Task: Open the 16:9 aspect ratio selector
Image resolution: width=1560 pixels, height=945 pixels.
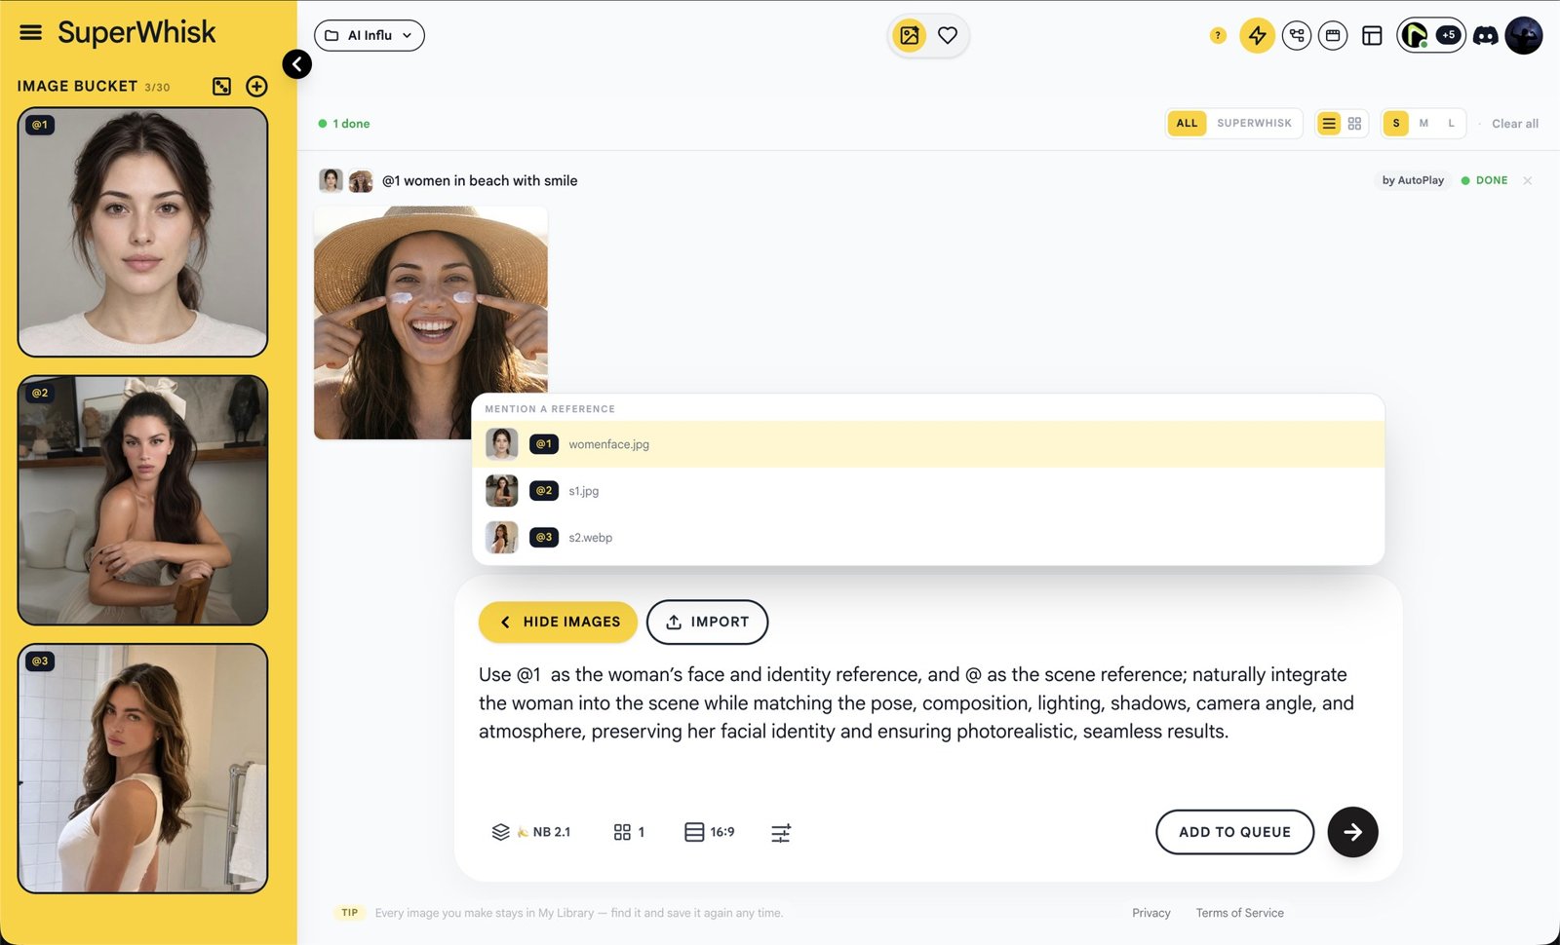Action: click(709, 832)
